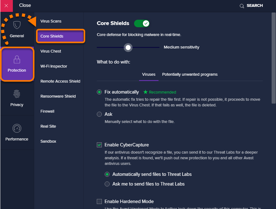Click the What to do with label
This screenshot has width=276, height=209.
113,62
